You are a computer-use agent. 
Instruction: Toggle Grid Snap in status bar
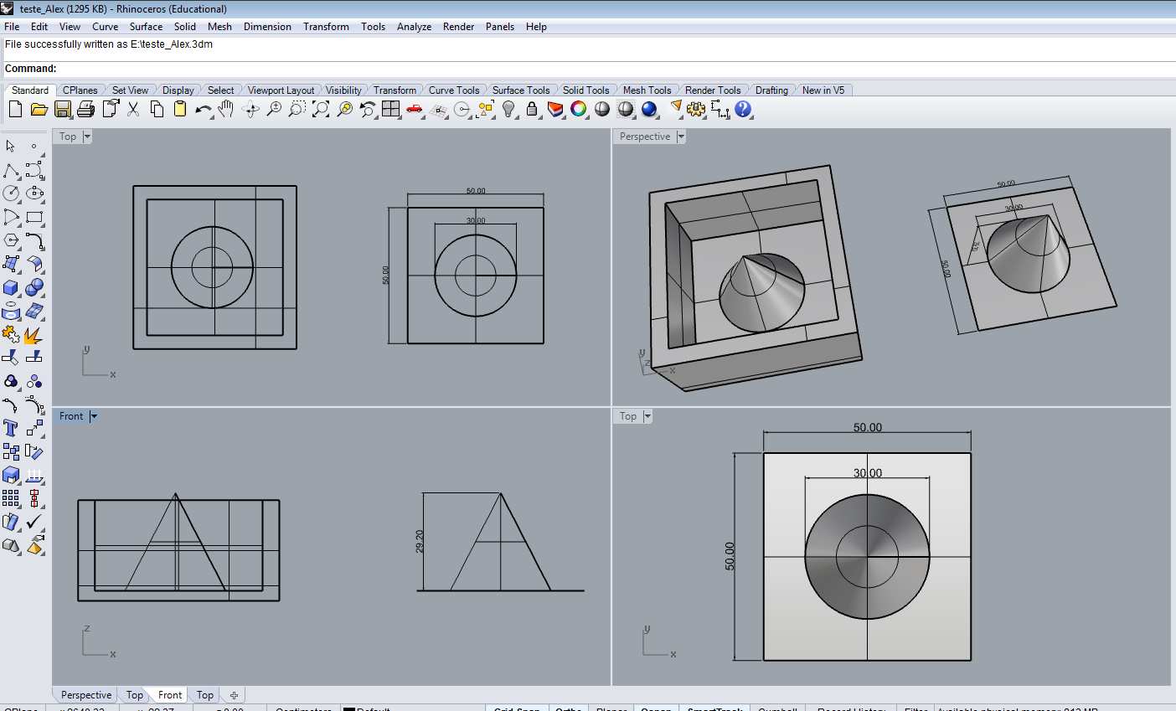tap(517, 708)
